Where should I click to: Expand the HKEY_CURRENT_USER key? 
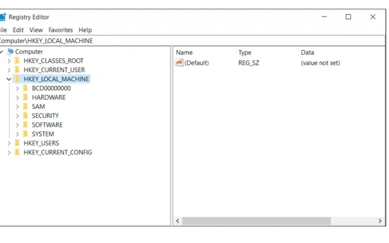pos(9,70)
